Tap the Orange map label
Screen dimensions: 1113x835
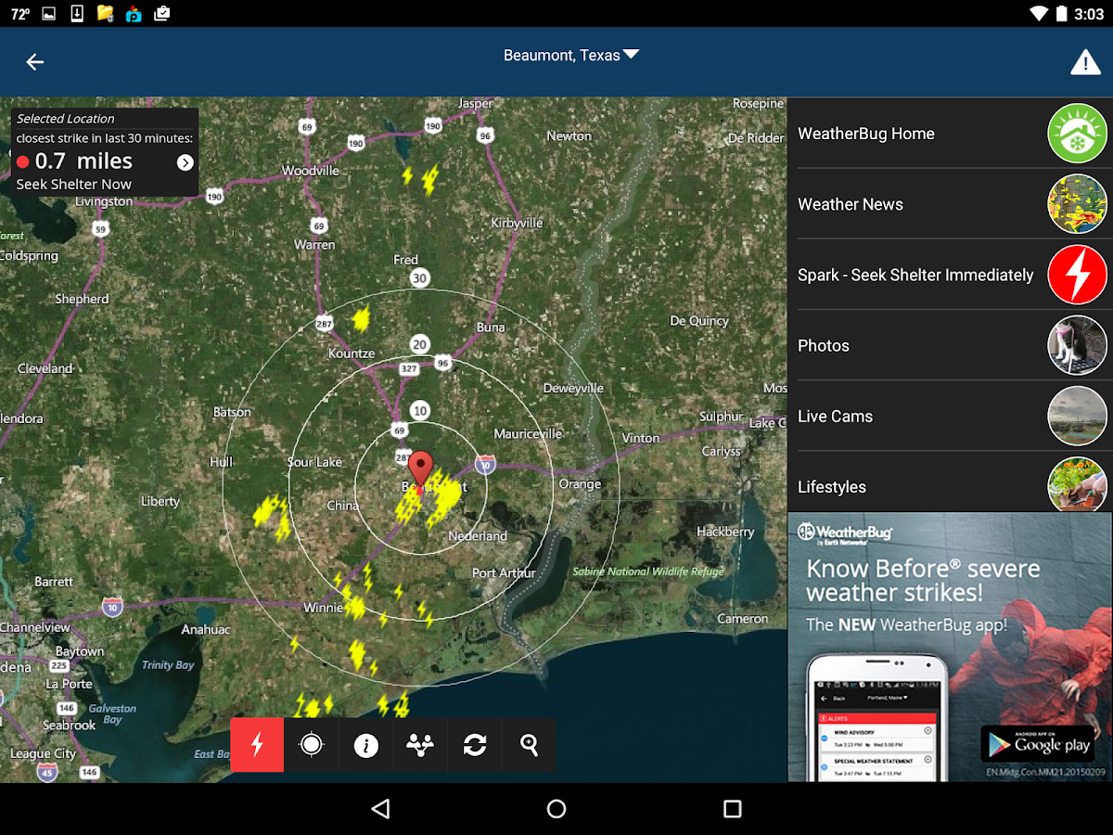tap(580, 483)
